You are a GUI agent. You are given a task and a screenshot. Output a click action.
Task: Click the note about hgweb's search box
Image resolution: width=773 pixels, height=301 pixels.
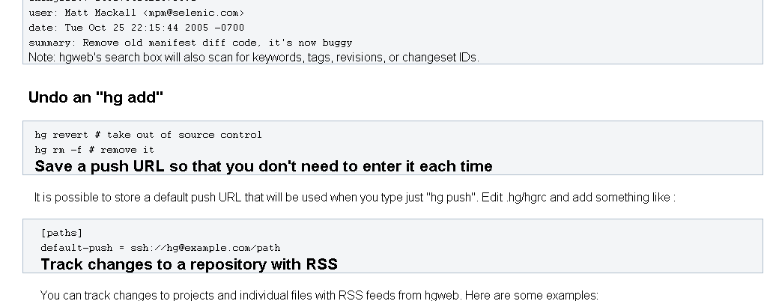(x=254, y=57)
